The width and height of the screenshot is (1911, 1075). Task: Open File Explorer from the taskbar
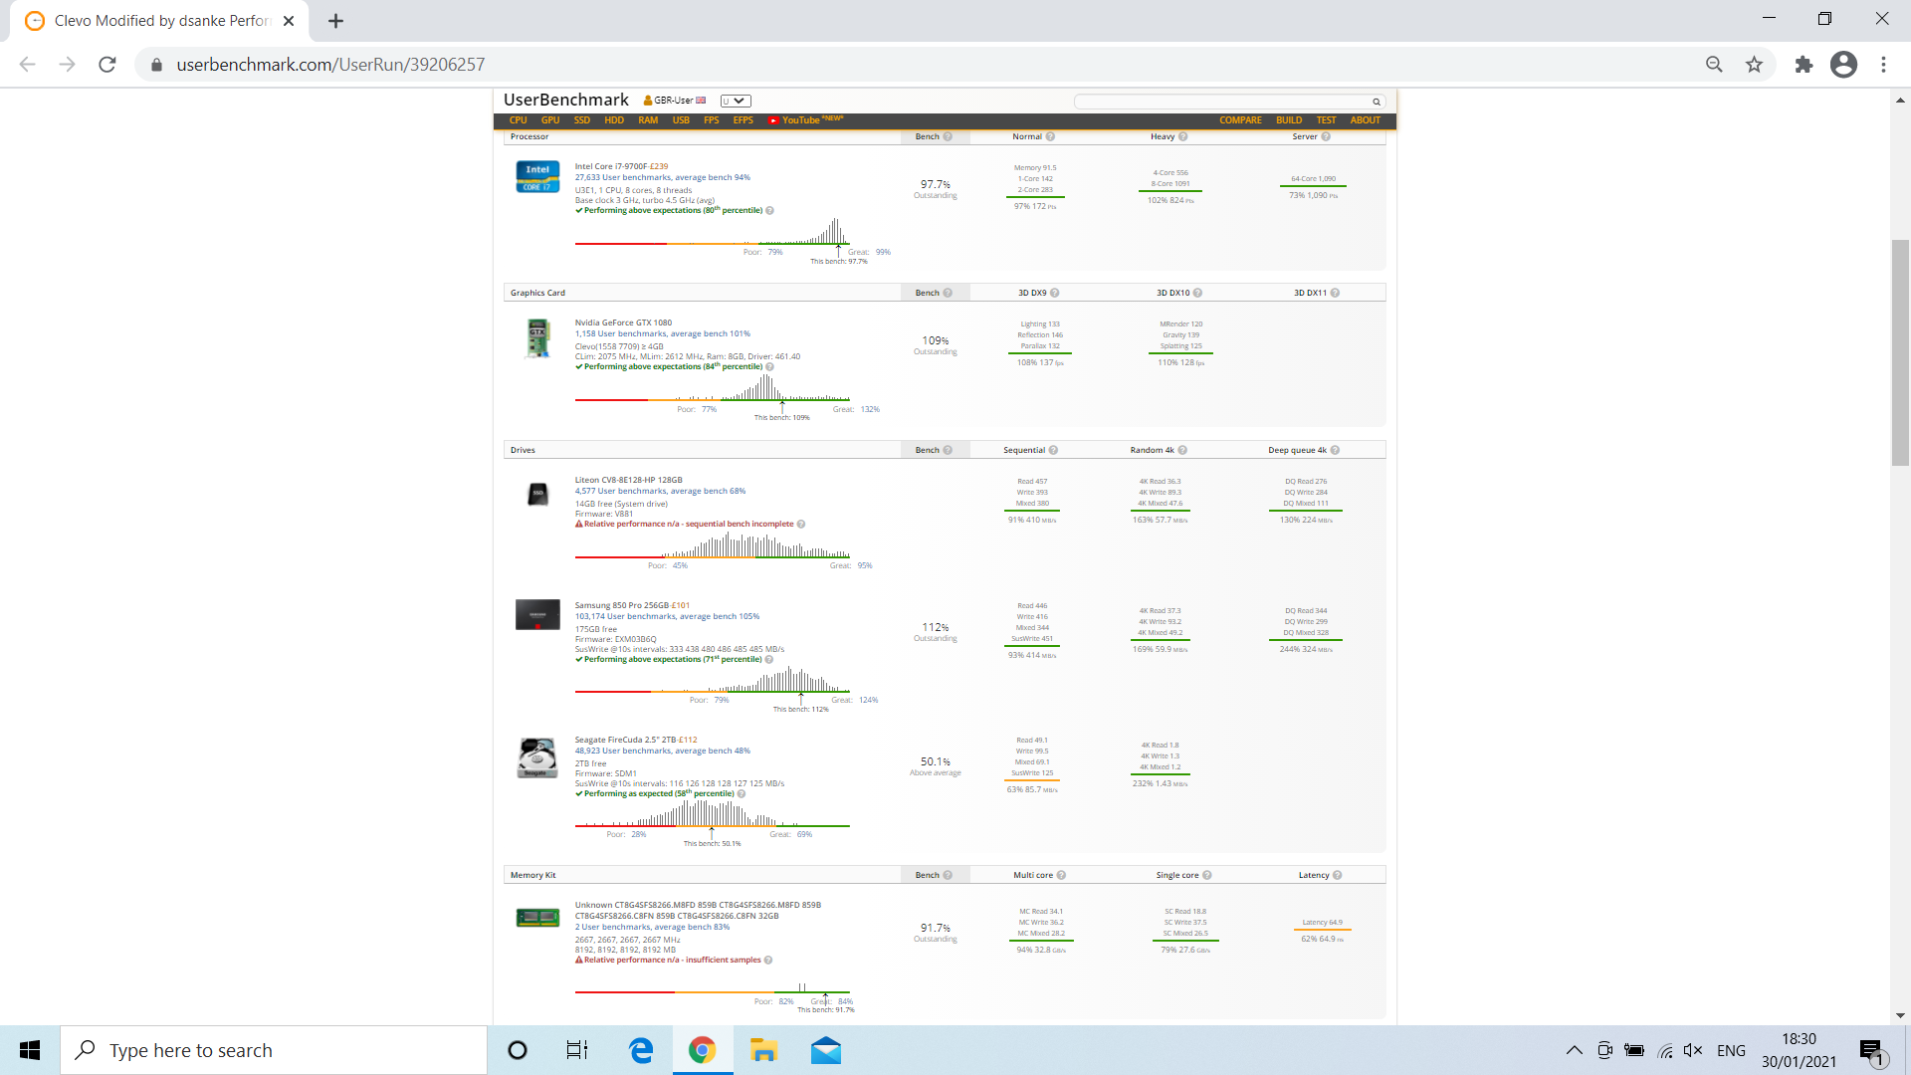click(763, 1050)
